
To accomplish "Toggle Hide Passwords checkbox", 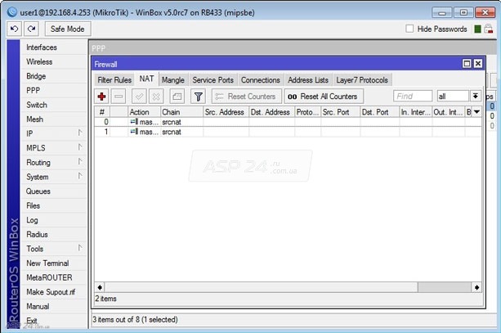I will pyautogui.click(x=409, y=29).
